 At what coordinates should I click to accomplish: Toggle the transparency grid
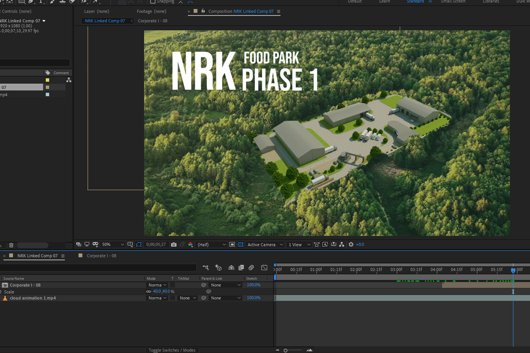[x=241, y=244]
